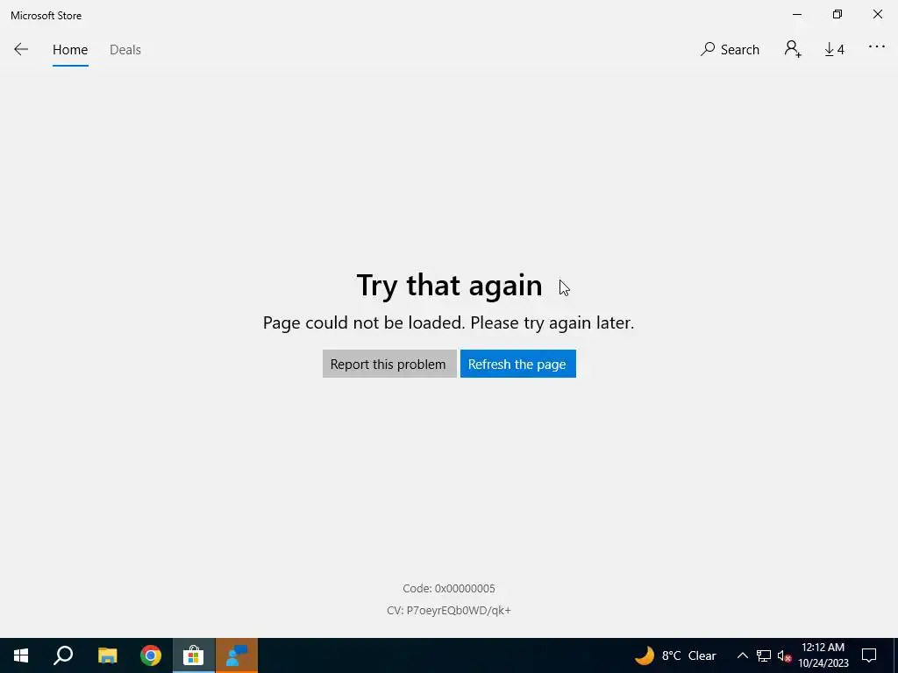
Task: Open Search in Microsoft Store
Action: 730,49
